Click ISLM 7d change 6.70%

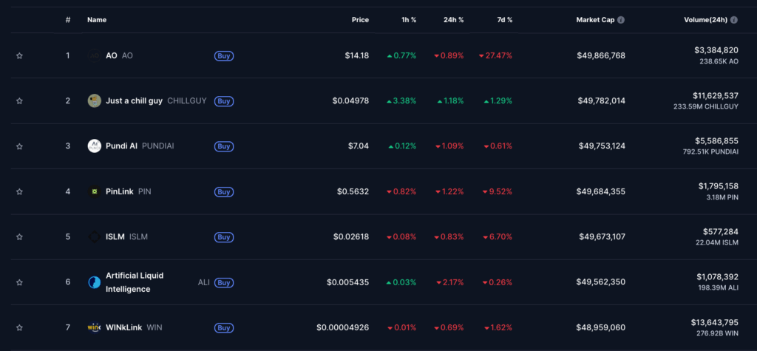498,237
